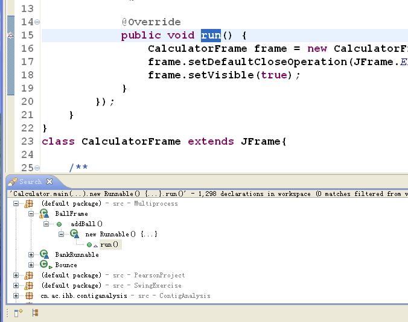Screen dimensions: 408x322
Task: Click the Bounce runnable class icon
Action: click(x=46, y=265)
